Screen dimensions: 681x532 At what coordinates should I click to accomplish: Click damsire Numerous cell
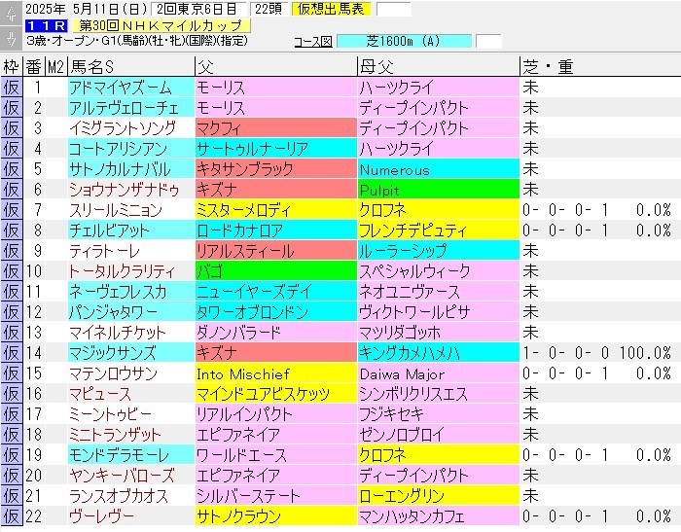click(438, 169)
